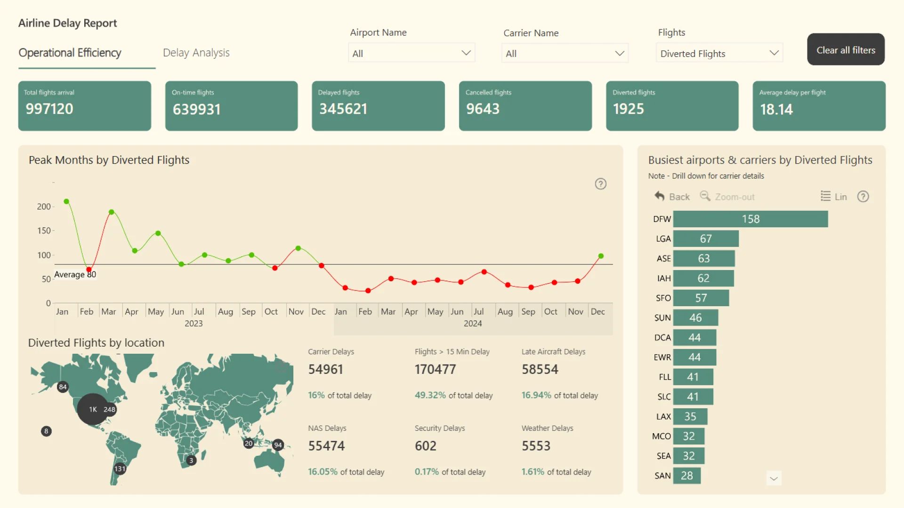Select the EWR bar showing 44

point(694,357)
